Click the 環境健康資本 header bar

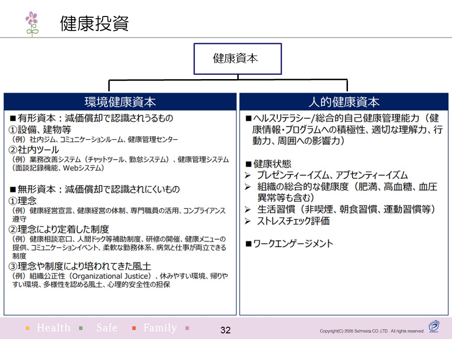tap(120, 102)
